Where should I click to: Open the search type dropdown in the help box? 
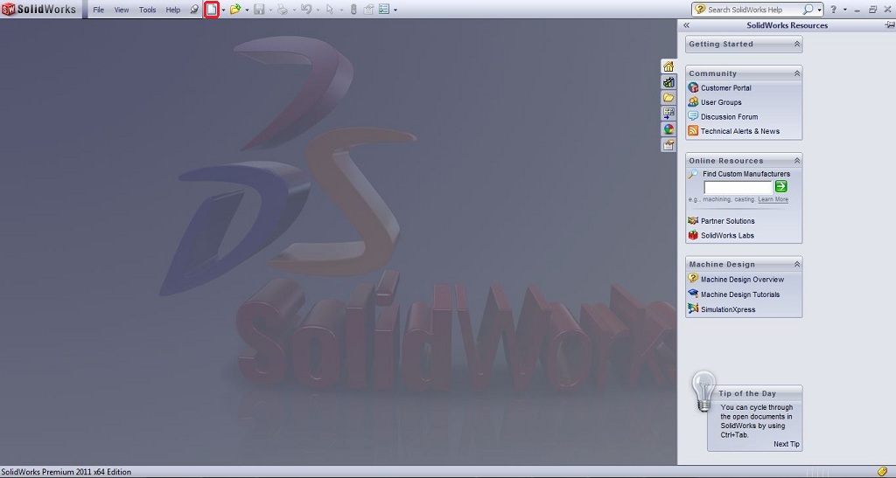point(819,10)
